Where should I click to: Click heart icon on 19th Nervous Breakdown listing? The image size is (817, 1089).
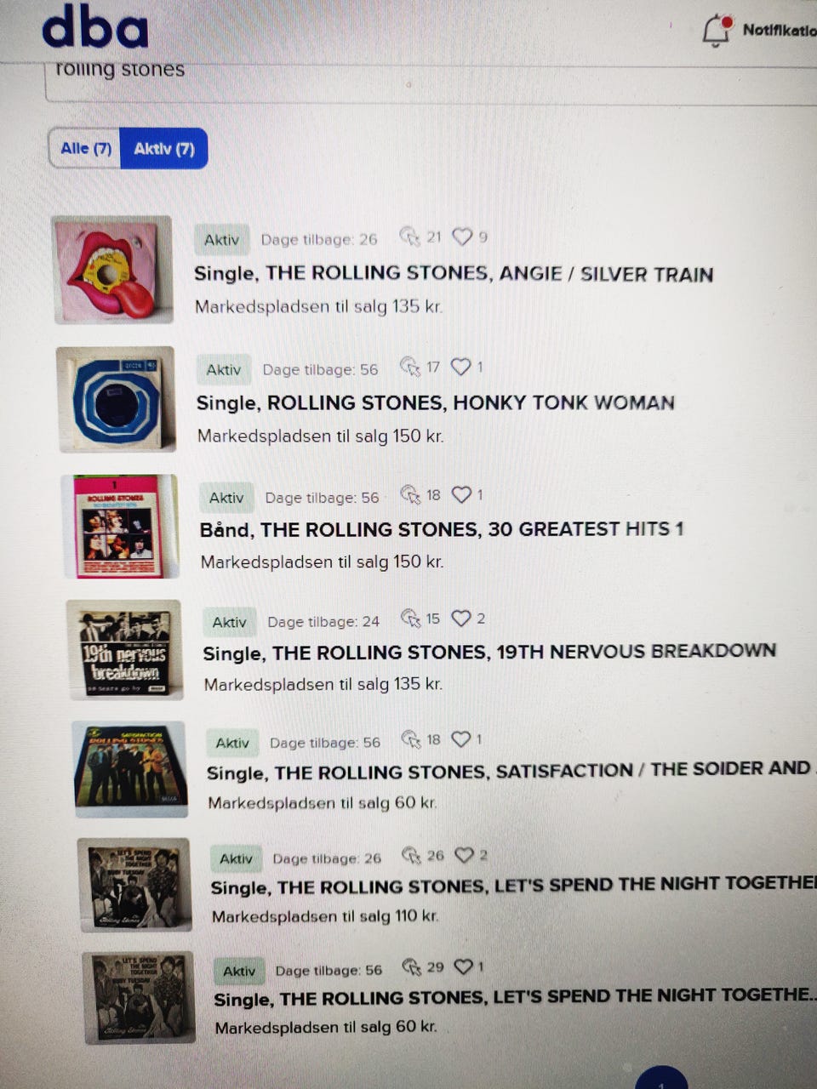(461, 619)
